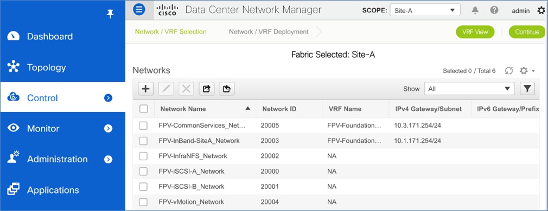548x211 pixels.
Task: Select the 10.3.171.254/24 gateway cell
Action: (x=417, y=126)
